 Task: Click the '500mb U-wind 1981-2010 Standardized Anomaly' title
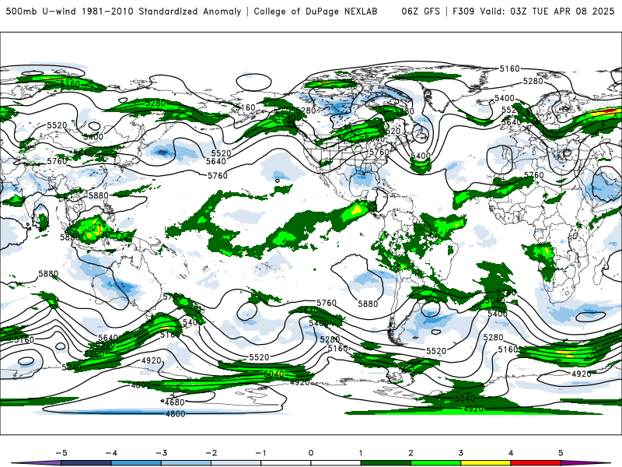click(123, 11)
